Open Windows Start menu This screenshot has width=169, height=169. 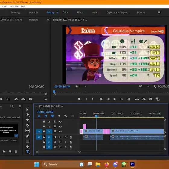coord(37,164)
